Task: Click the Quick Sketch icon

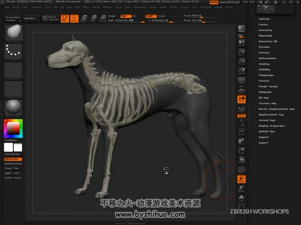Action: [51, 18]
